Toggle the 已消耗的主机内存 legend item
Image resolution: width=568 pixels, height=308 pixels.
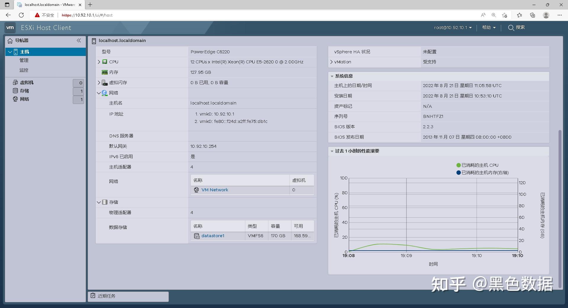point(482,173)
